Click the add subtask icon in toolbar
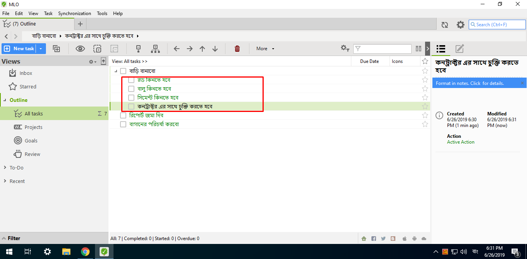The height and width of the screenshot is (259, 527). [56, 49]
